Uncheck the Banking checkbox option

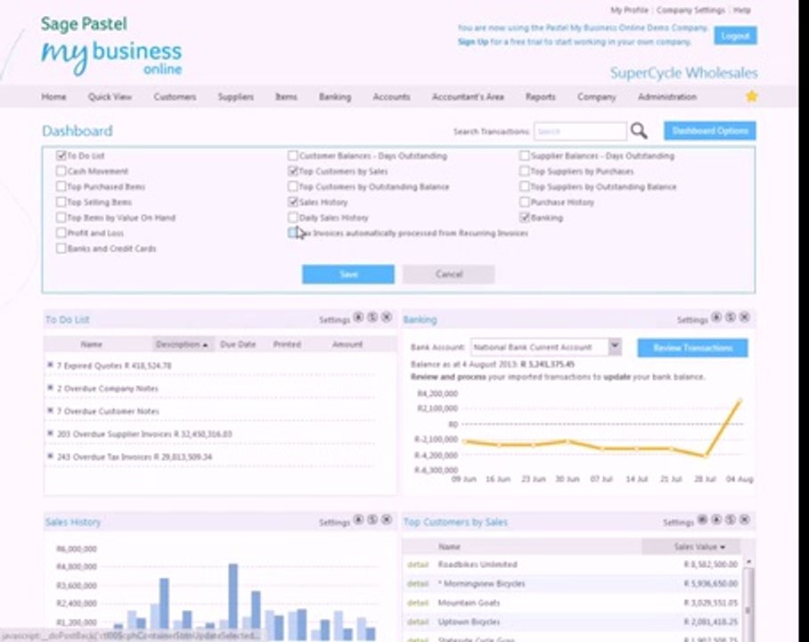point(524,218)
